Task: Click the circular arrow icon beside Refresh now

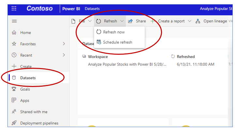Action: pos(99,32)
